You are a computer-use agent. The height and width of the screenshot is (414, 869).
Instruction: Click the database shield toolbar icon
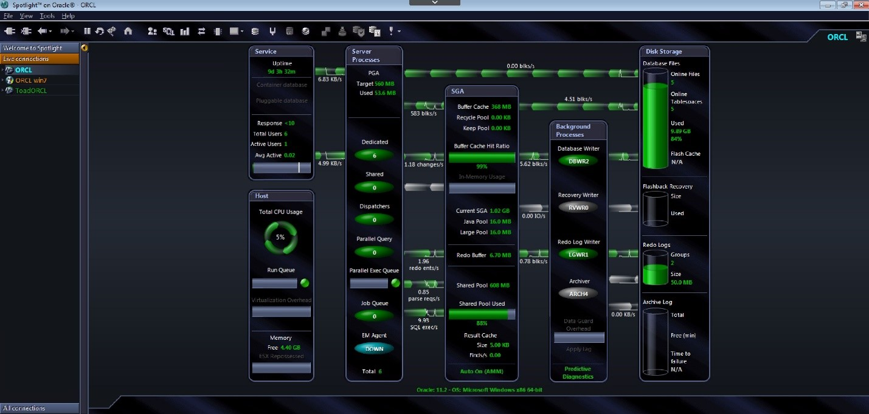(359, 30)
